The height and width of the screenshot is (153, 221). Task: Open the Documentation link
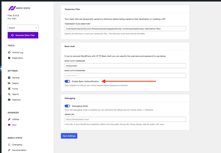[x=19, y=150]
